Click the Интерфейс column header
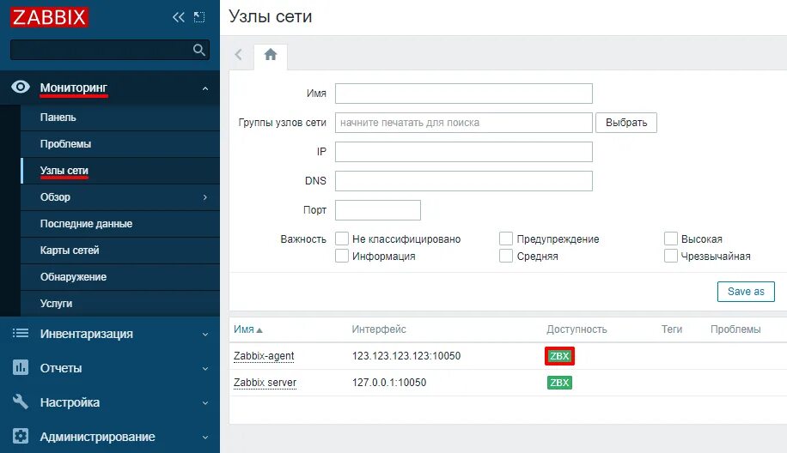 click(379, 329)
